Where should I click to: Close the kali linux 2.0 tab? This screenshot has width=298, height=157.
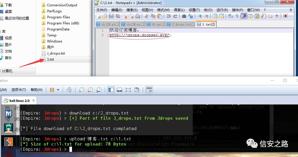coord(34,100)
